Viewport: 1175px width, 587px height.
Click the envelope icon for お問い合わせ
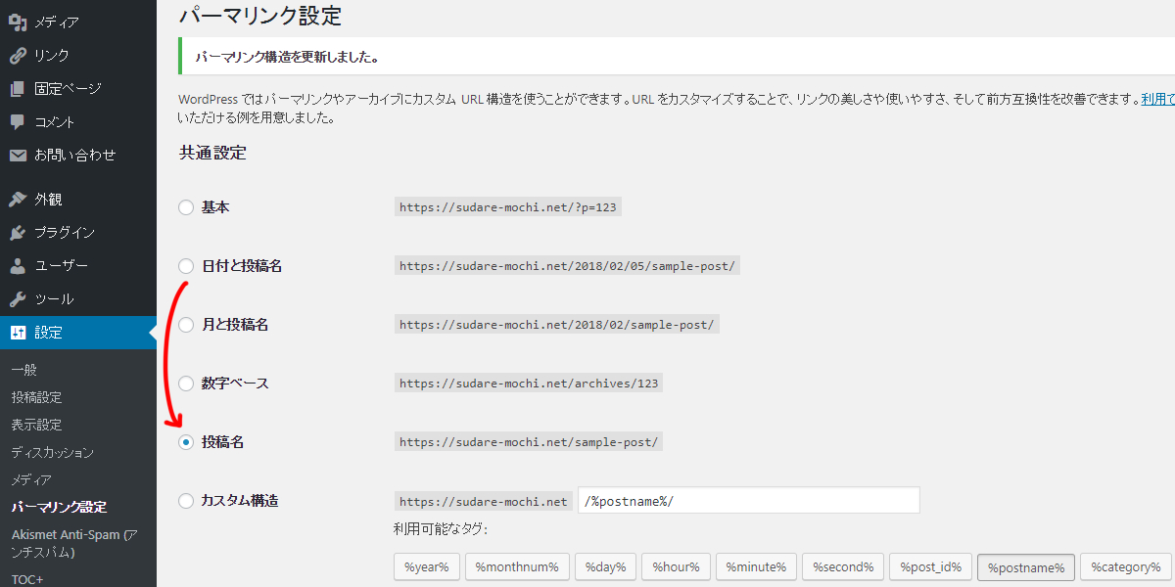(18, 156)
